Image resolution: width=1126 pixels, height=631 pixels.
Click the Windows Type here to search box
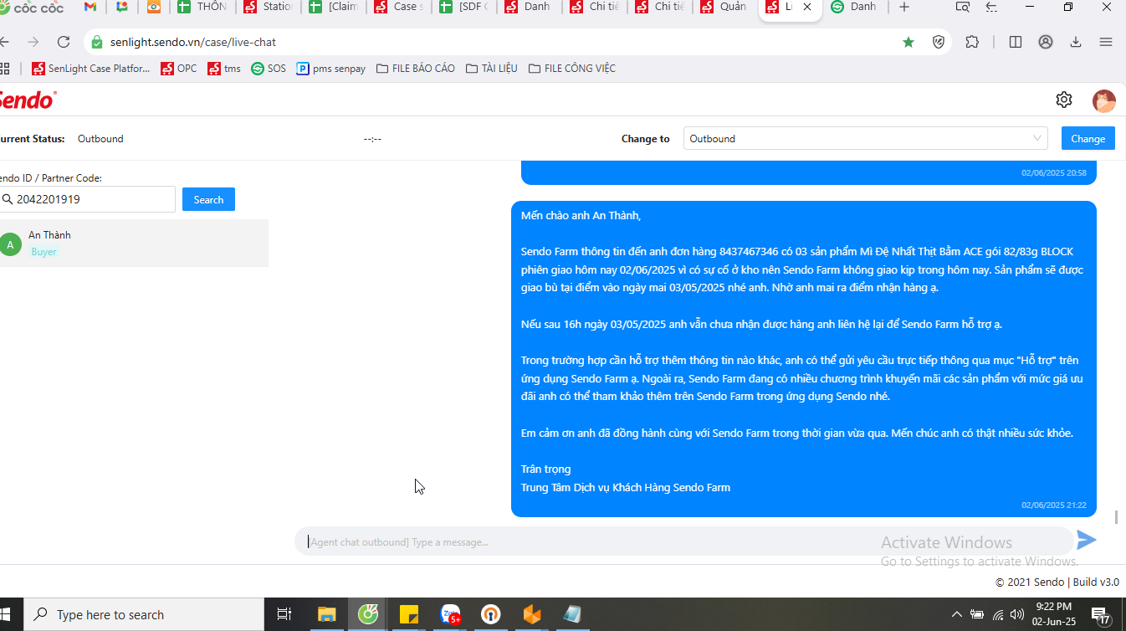click(144, 614)
